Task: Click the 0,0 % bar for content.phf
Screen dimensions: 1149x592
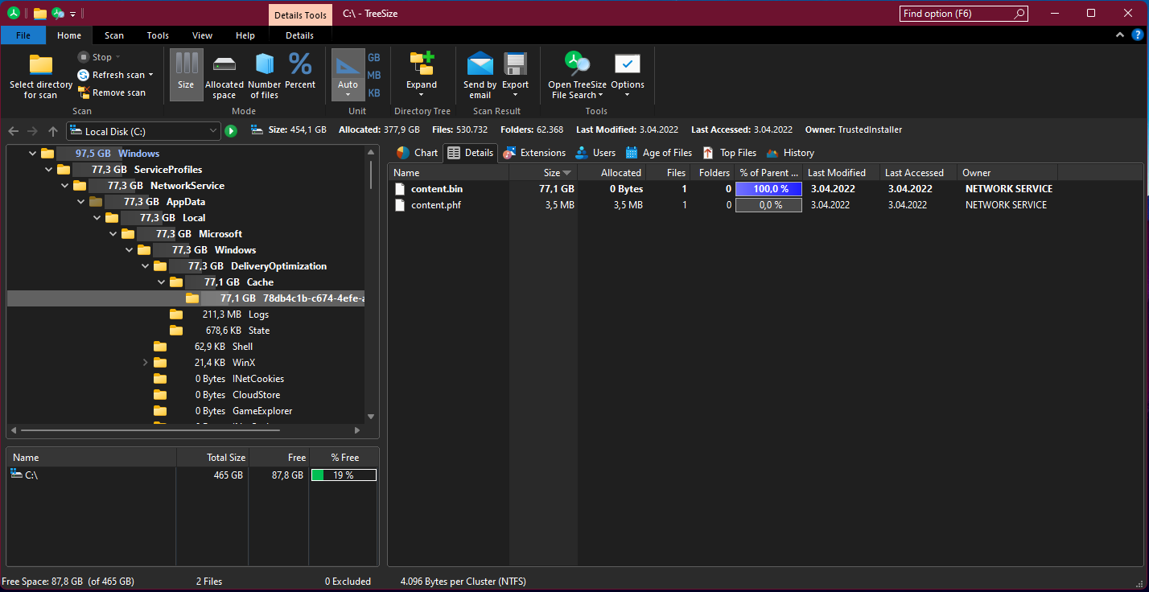Action: pos(769,205)
